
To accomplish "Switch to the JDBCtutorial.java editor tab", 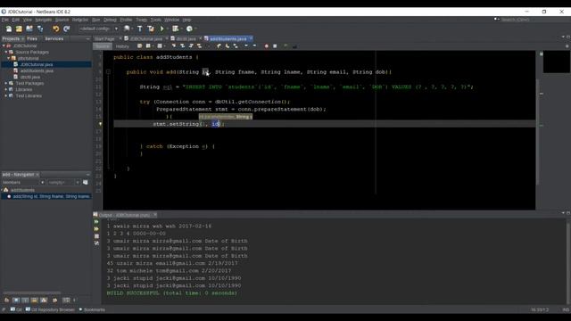I will [x=146, y=38].
